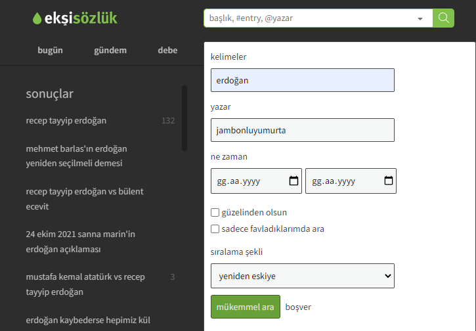
Task: Open erdoğan kaybederse hepimiz kül result
Action: point(88,320)
